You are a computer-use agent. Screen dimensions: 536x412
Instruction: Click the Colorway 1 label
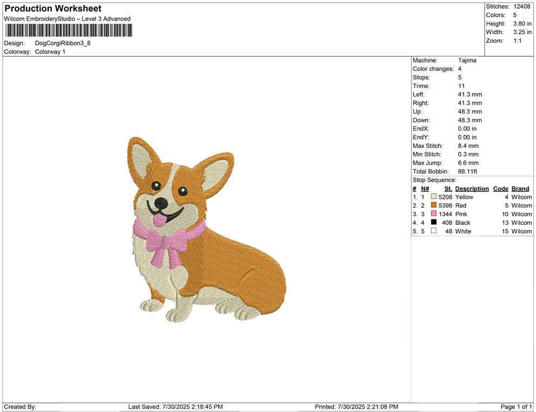coord(49,51)
